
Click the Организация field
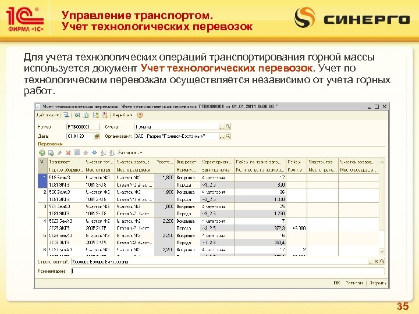176,136
